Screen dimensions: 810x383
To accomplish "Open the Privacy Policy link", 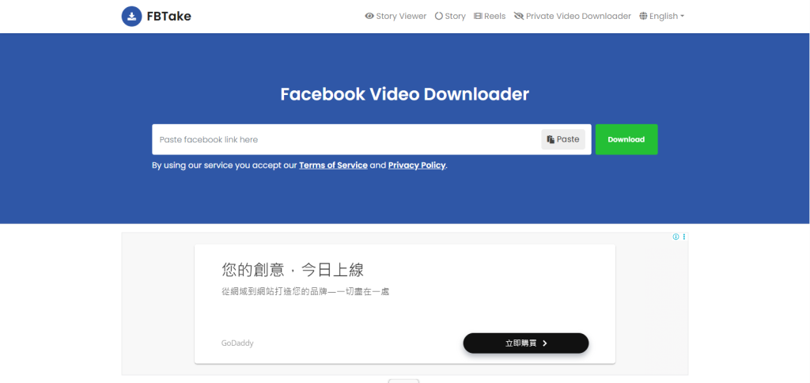I will [417, 165].
